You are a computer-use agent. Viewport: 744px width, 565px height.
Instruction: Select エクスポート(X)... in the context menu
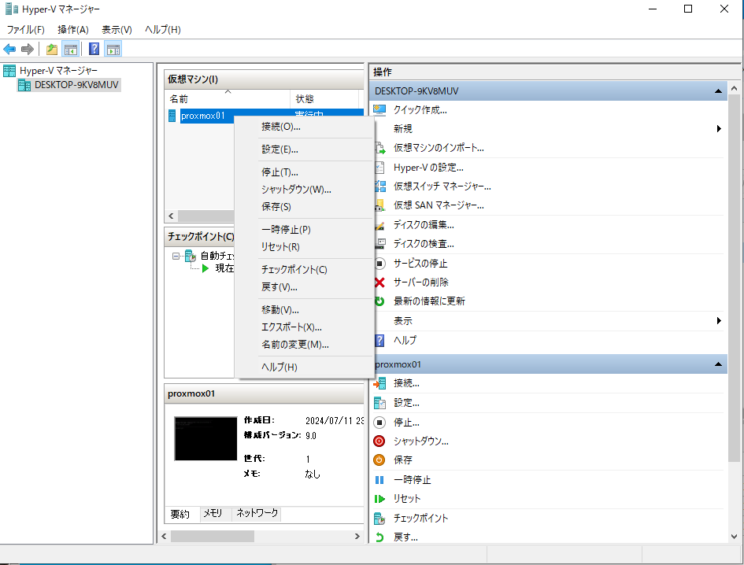[x=291, y=327]
